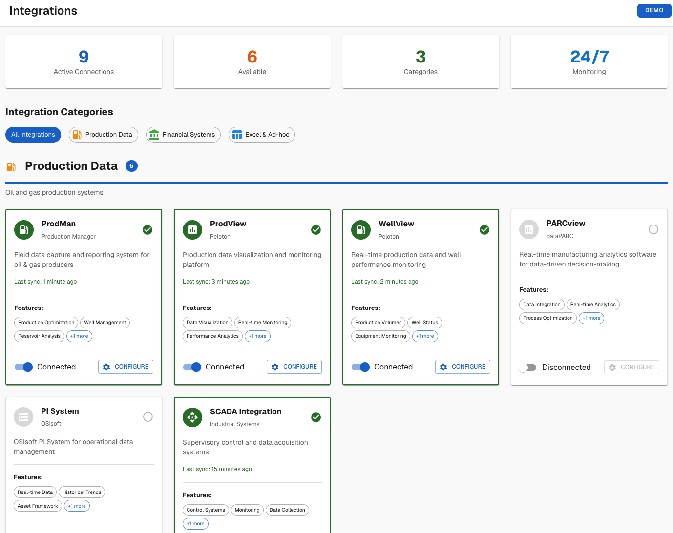The width and height of the screenshot is (673, 533).
Task: Click the DEMO button
Action: pos(654,10)
